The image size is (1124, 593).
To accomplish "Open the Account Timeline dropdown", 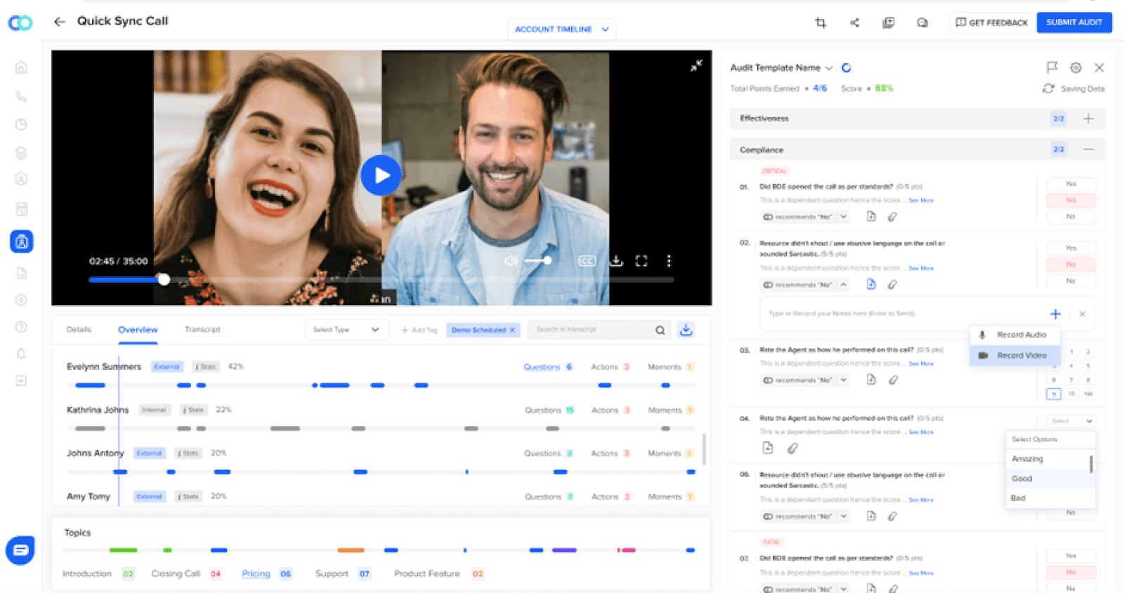I will 561,29.
